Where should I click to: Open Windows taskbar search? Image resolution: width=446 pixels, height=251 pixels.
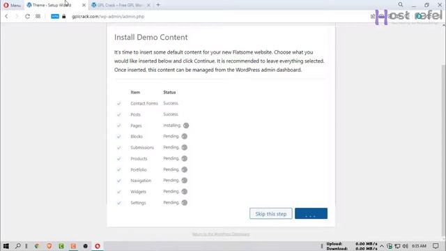pos(17,246)
